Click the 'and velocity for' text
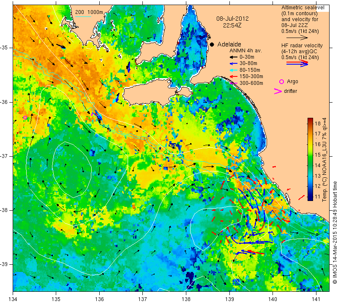 click(x=300, y=19)
